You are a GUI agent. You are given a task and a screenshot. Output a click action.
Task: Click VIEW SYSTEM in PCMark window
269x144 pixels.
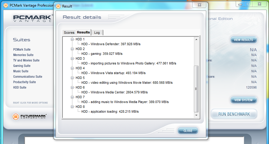click(243, 100)
